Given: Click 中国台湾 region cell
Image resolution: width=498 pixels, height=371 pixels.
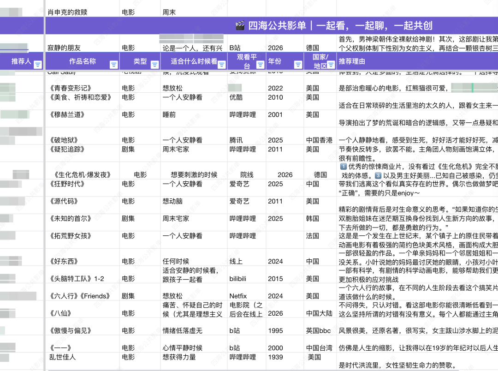Looking at the screenshot, I should (320, 344).
